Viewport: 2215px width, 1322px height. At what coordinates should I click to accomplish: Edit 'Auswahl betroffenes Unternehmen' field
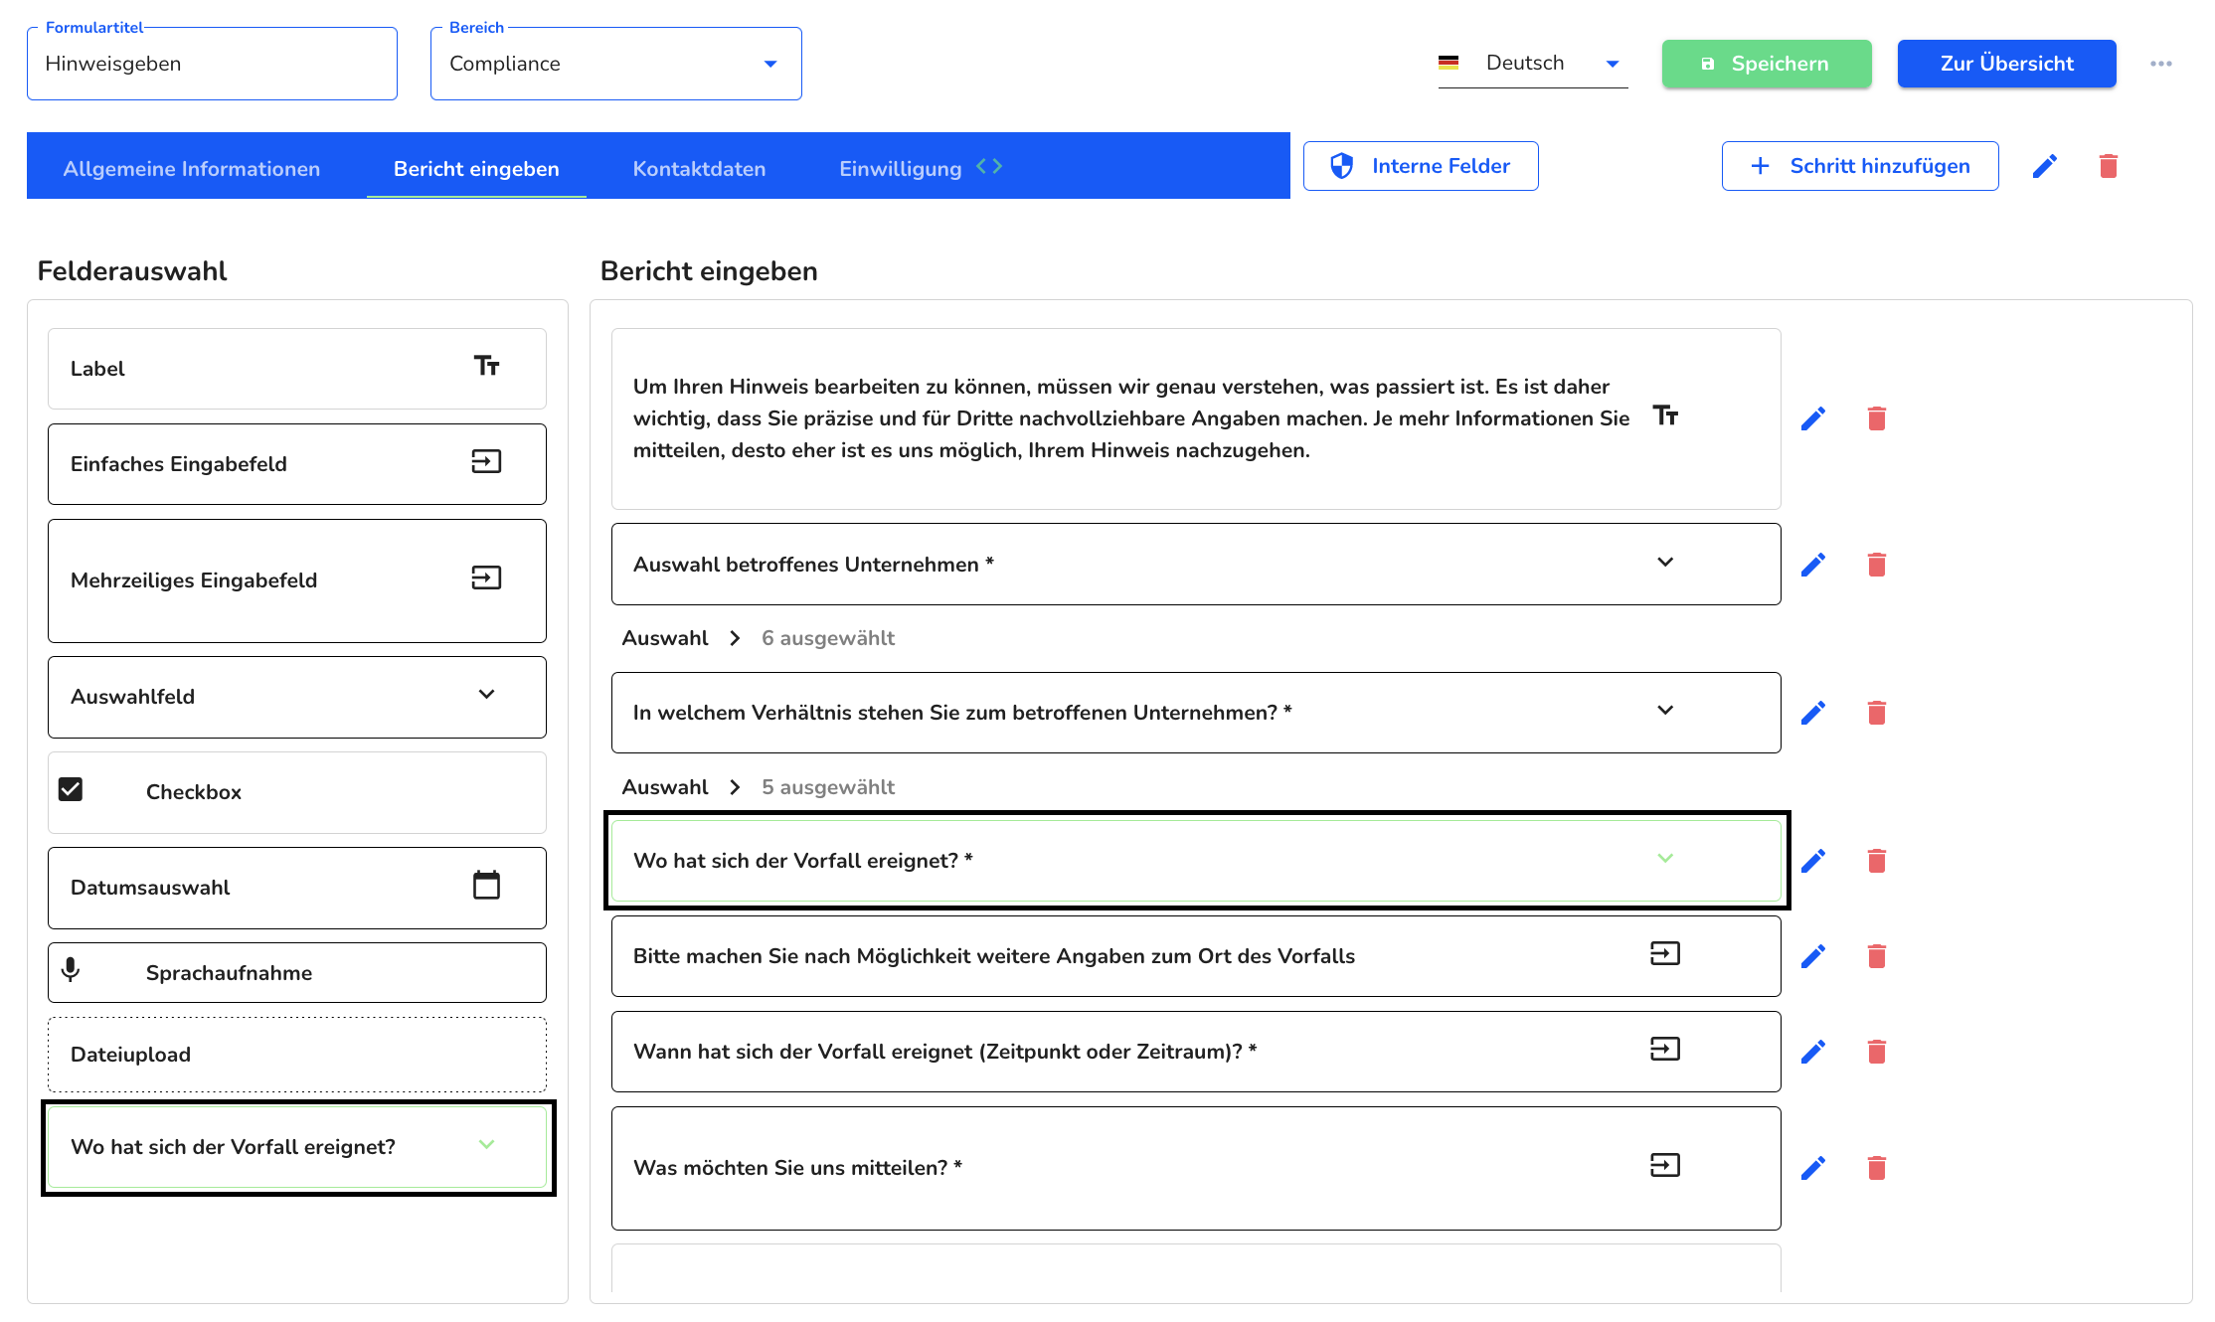(1813, 565)
